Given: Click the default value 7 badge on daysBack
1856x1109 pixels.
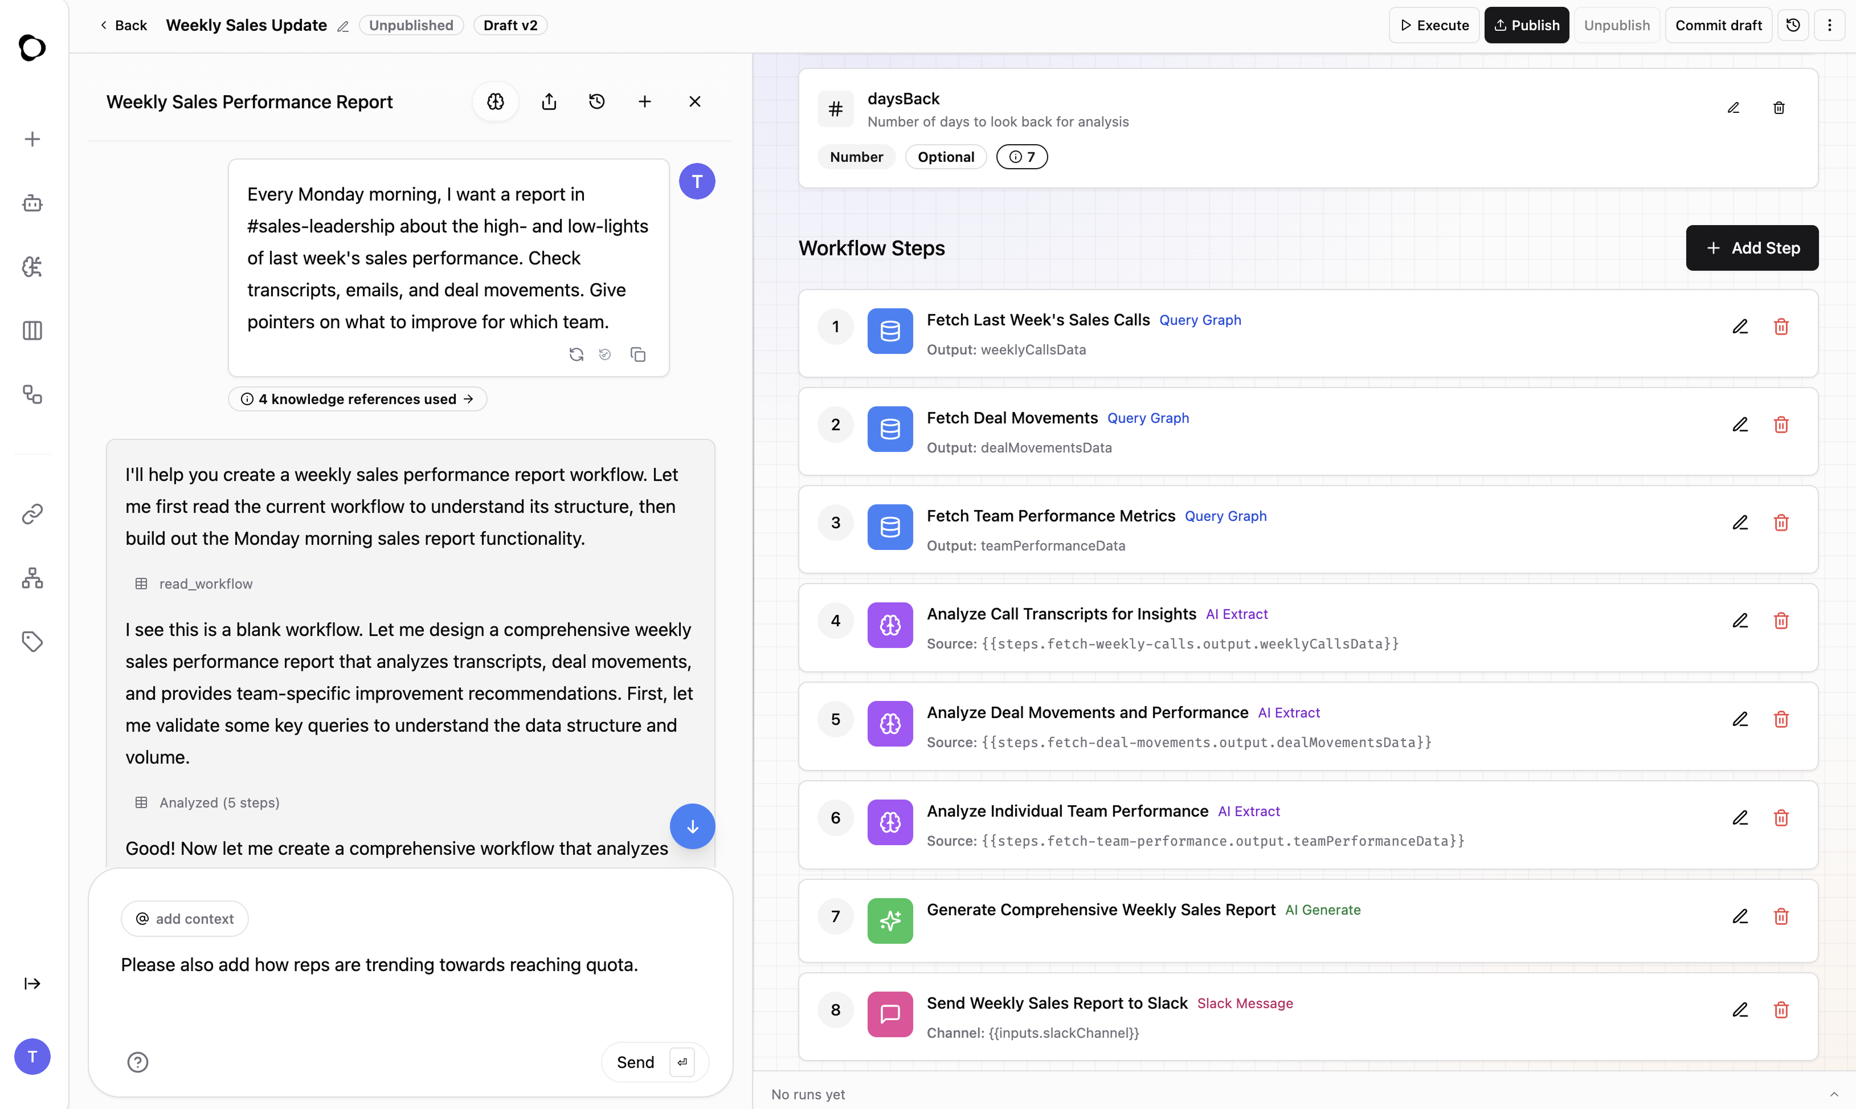Looking at the screenshot, I should (x=1022, y=157).
